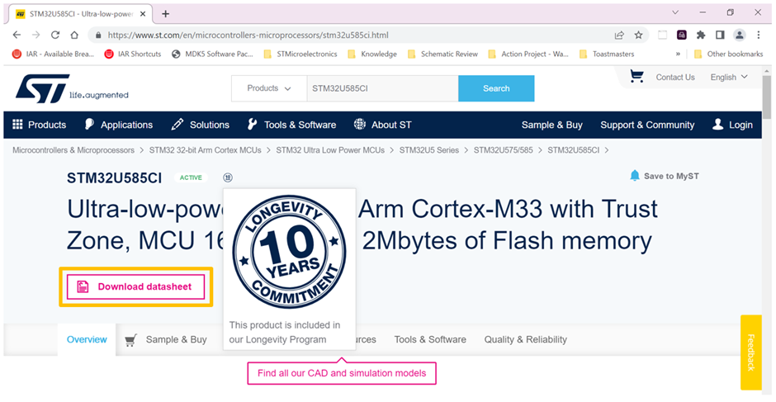Select the Overview tab
Image resolution: width=776 pixels, height=402 pixels.
[x=87, y=339]
